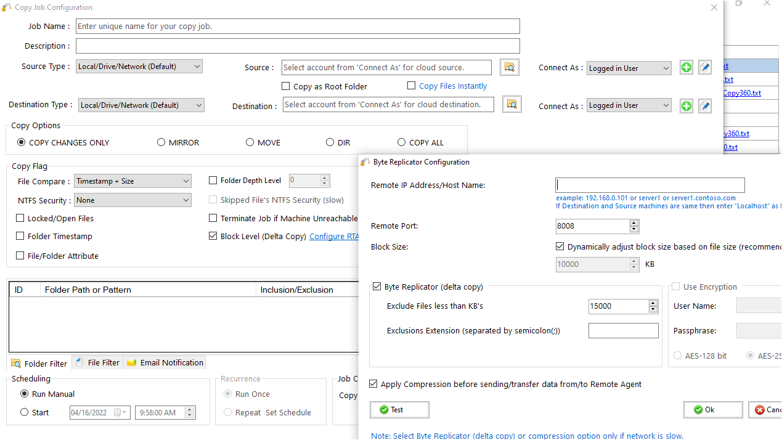Check Locked/Open Files option
This screenshot has width=782, height=440.
coord(20,218)
